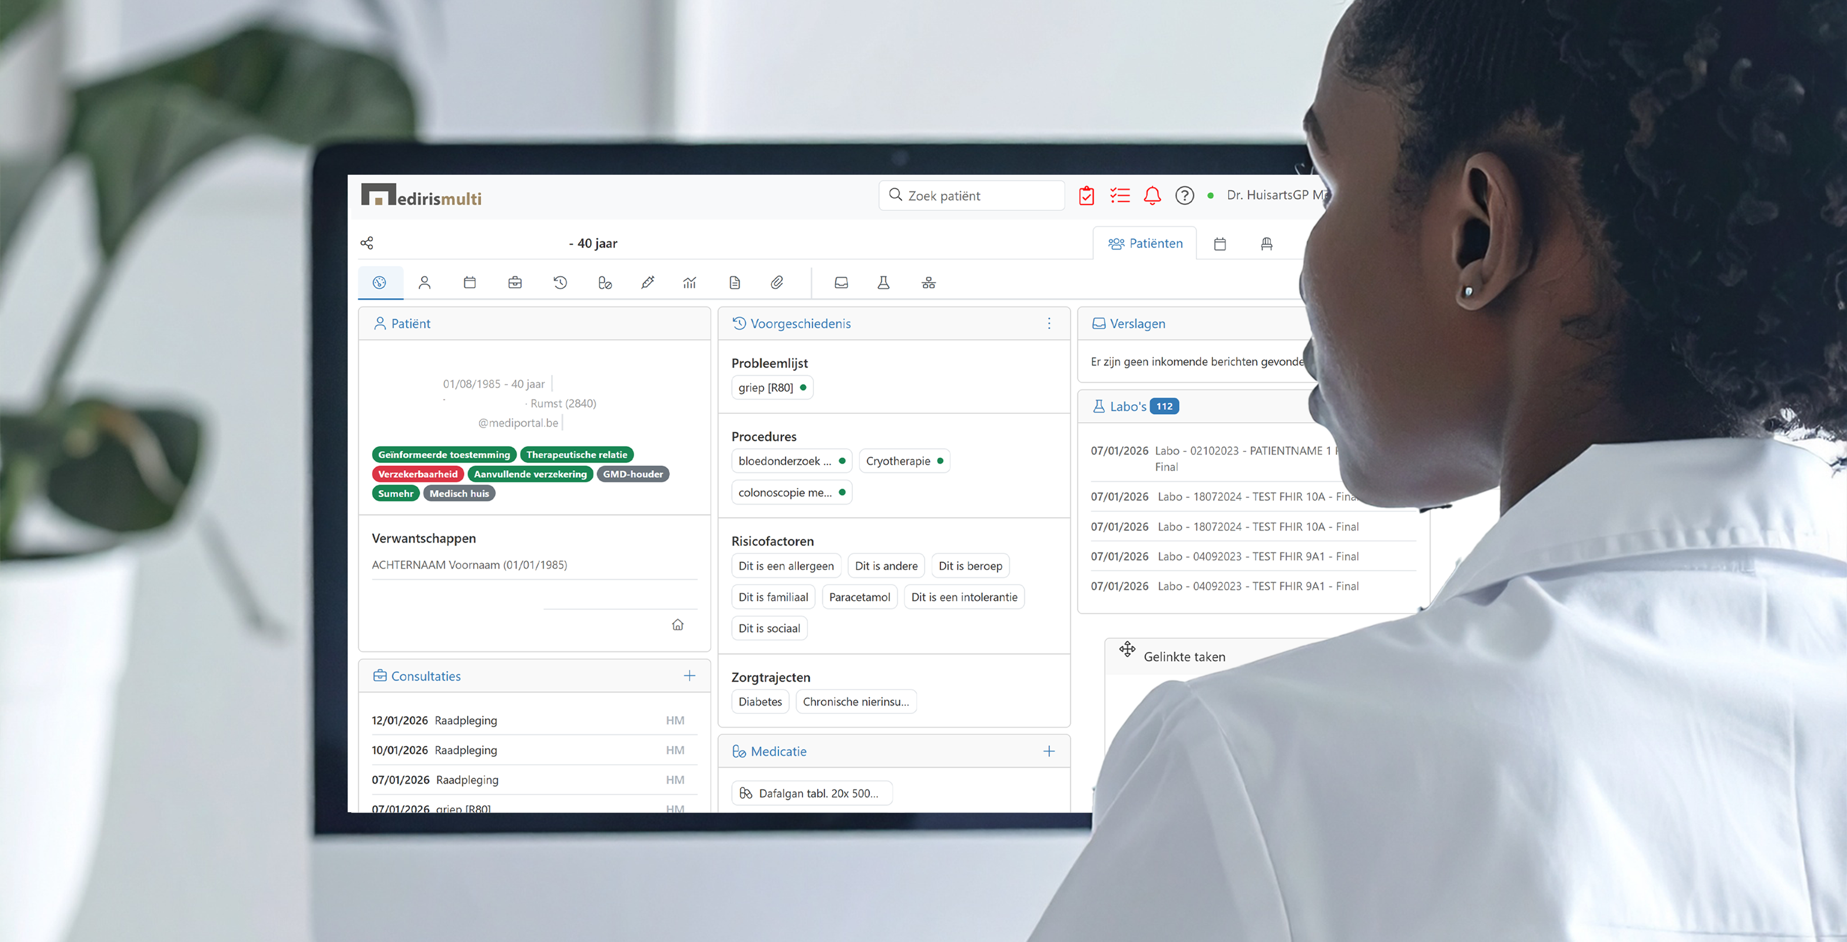Open the paperclip attachments icon in the toolbar
This screenshot has width=1847, height=942.
tap(777, 283)
